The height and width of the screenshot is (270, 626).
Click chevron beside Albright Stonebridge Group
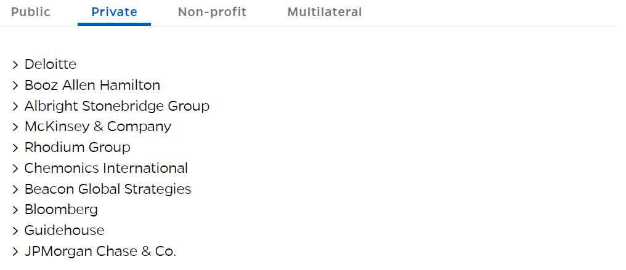(x=15, y=106)
